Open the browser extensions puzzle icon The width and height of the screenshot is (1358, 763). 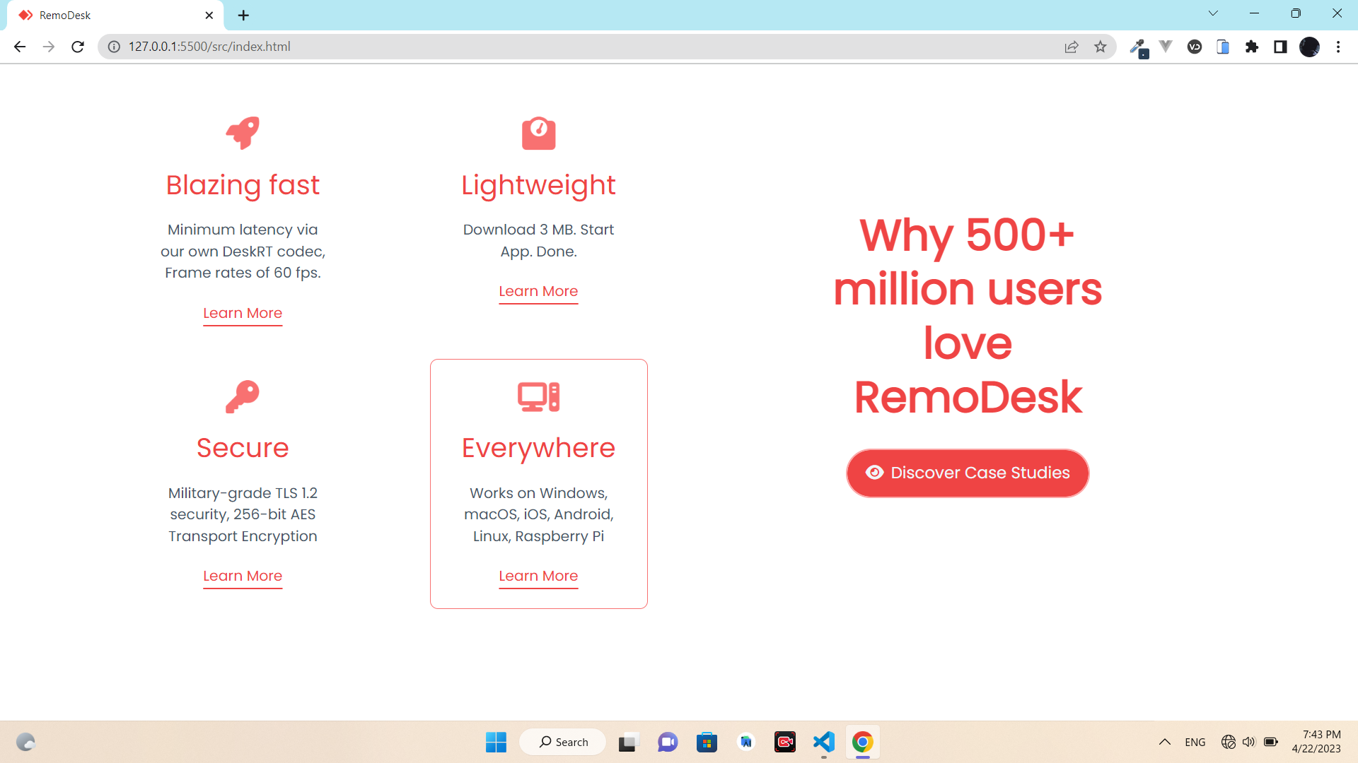(1252, 47)
